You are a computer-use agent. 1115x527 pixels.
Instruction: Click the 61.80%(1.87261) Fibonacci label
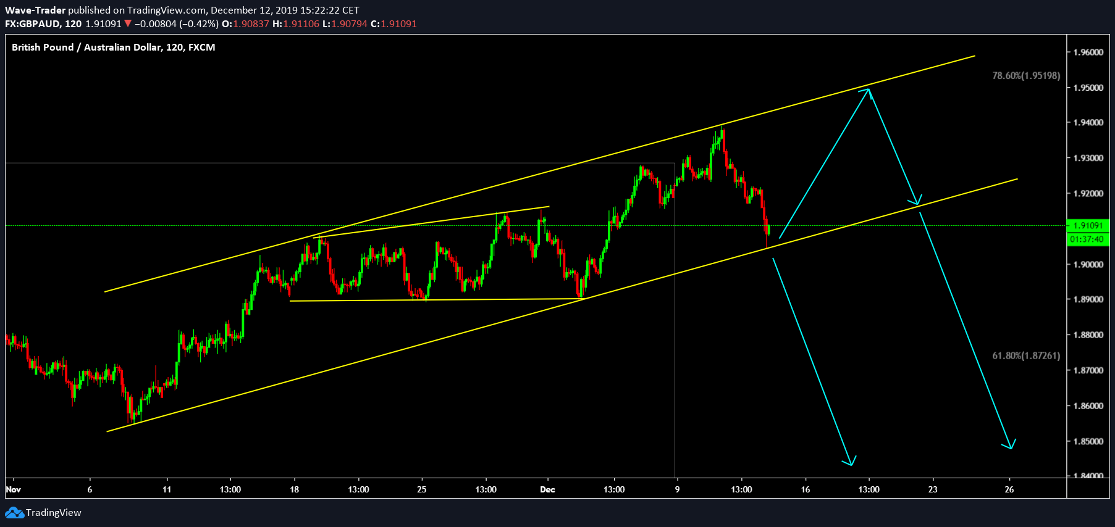pyautogui.click(x=1026, y=356)
